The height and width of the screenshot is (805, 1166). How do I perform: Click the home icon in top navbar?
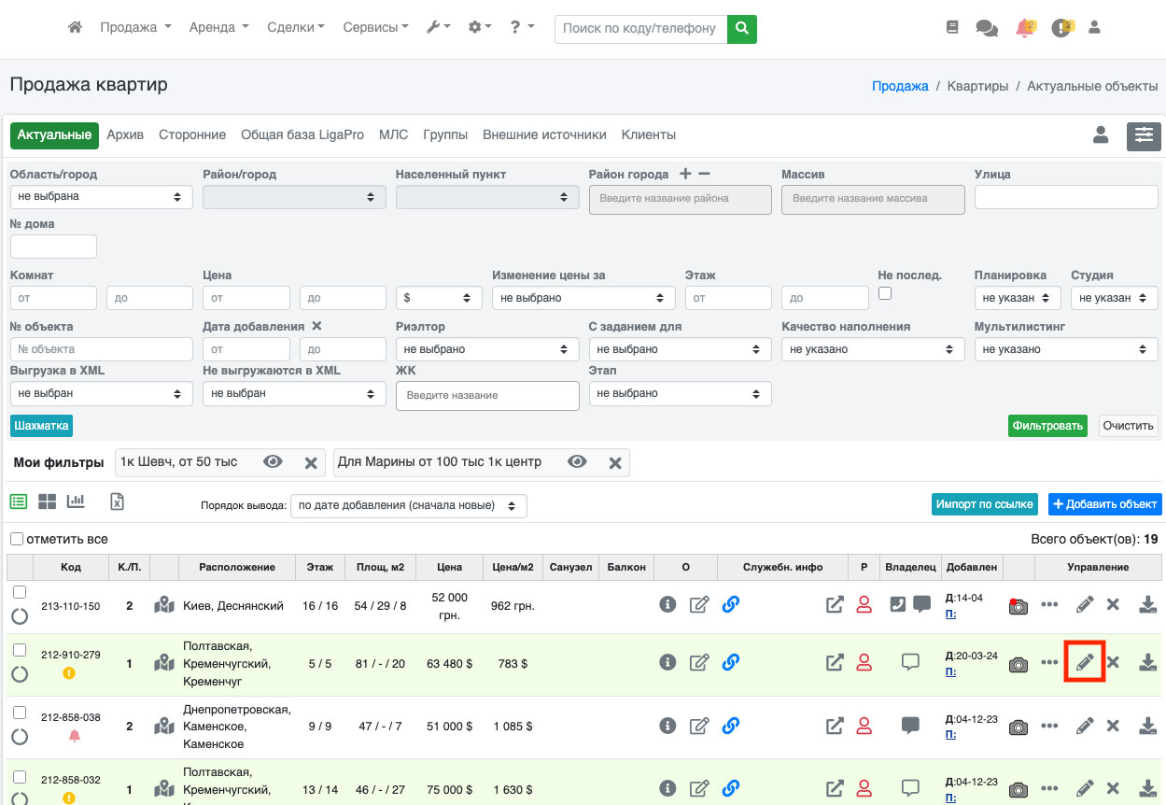[76, 28]
